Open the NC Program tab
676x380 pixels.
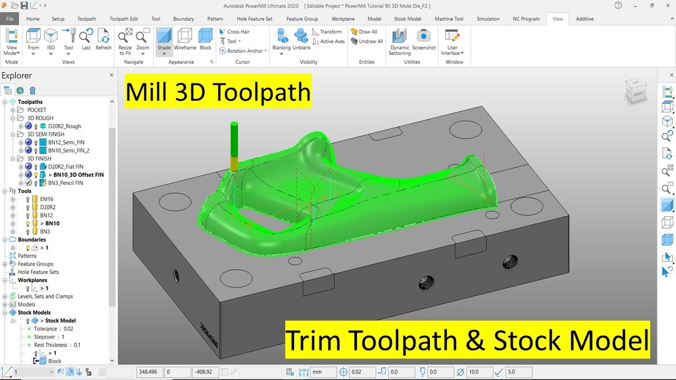[526, 18]
